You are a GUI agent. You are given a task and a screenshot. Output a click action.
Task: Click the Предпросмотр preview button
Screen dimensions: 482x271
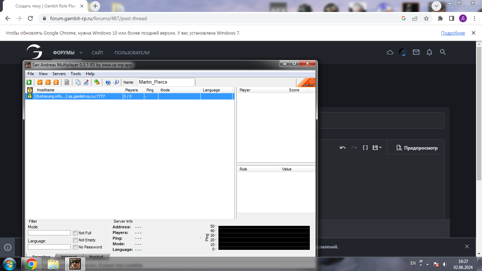(417, 148)
